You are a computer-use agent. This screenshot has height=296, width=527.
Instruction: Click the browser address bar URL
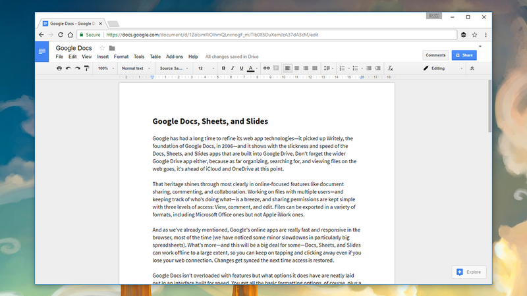click(x=212, y=35)
